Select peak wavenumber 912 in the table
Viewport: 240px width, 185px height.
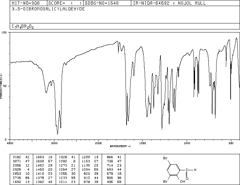coord(87,178)
